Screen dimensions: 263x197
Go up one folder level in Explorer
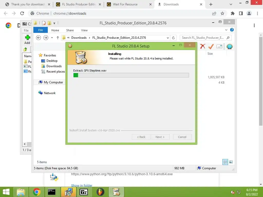(58, 38)
